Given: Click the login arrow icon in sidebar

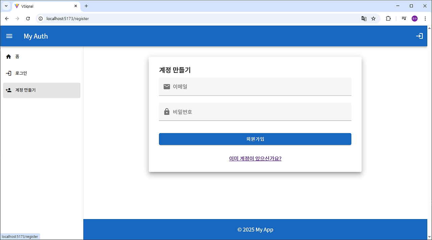Looking at the screenshot, I should click(9, 73).
